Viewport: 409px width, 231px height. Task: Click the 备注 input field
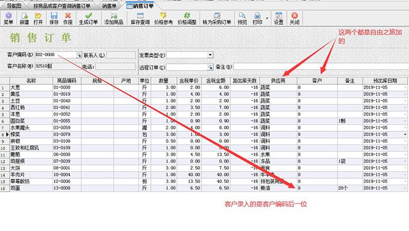click(x=321, y=67)
